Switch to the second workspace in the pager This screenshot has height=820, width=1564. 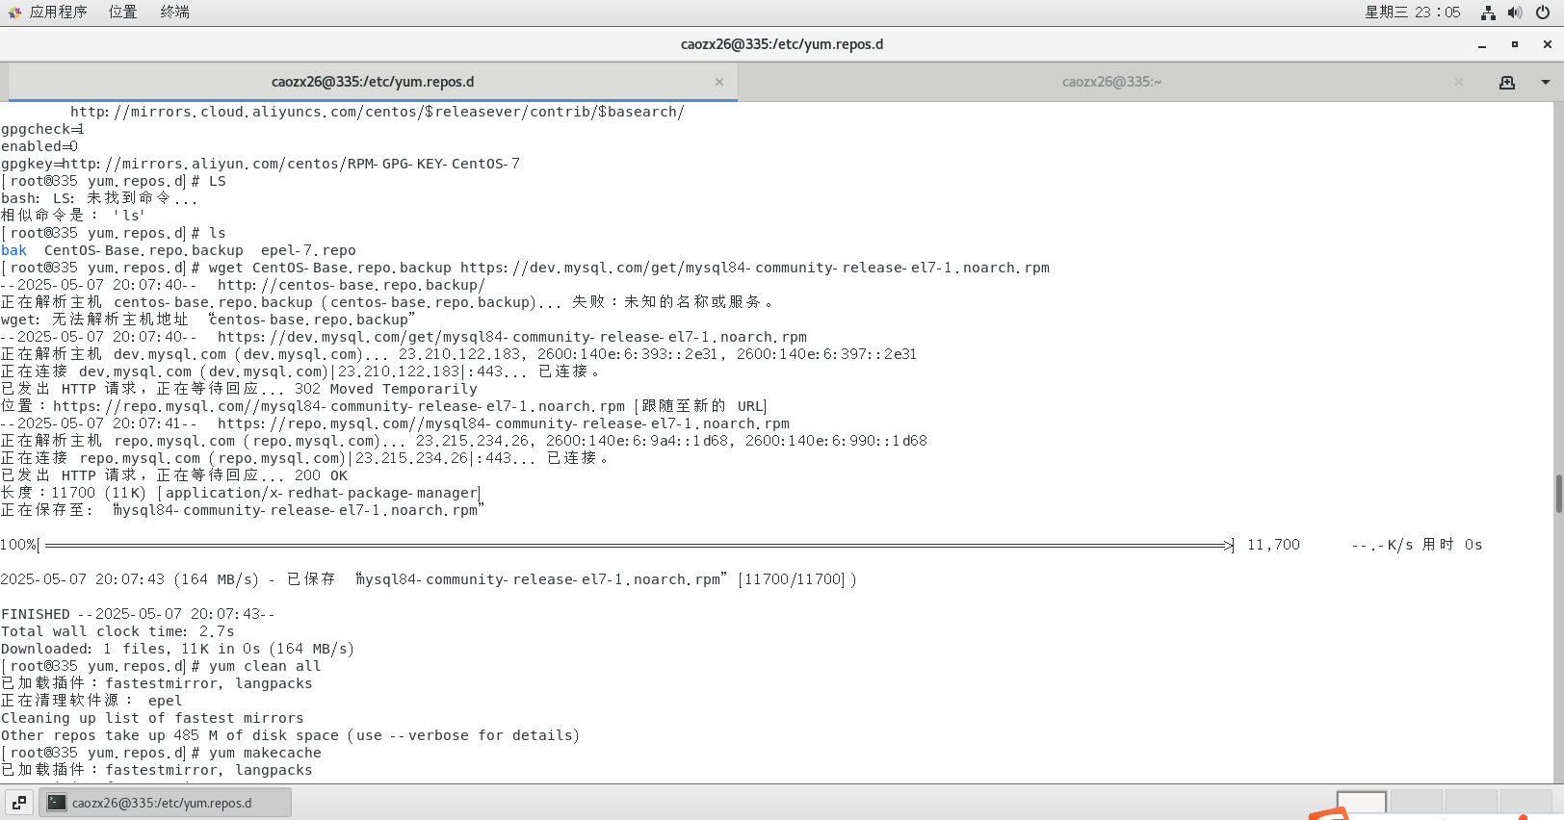pos(1416,803)
